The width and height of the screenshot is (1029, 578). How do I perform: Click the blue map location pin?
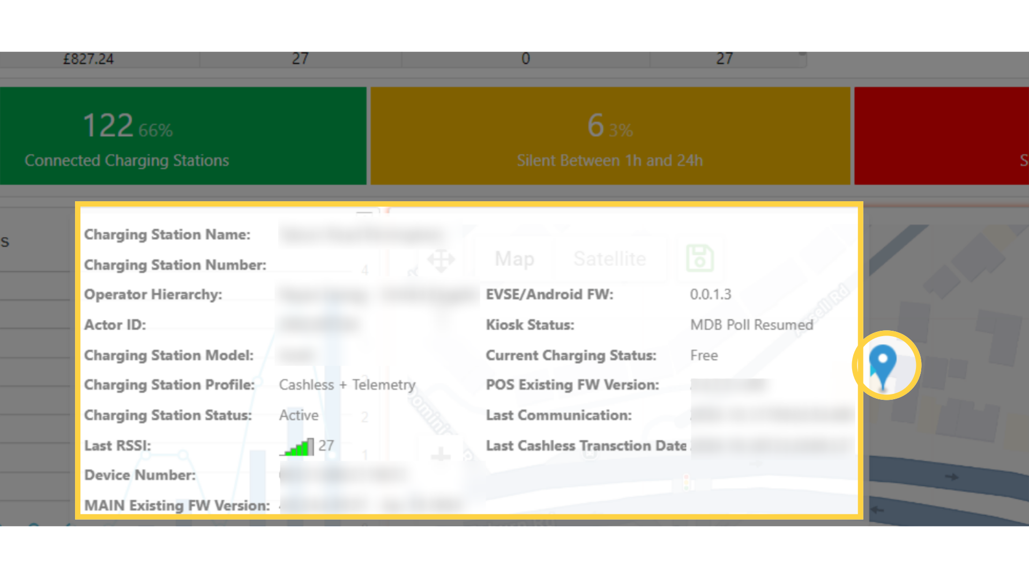point(883,367)
